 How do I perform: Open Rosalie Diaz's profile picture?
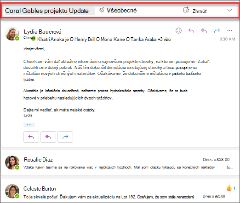12,162
